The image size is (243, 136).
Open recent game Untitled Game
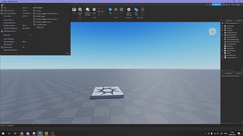42,25
